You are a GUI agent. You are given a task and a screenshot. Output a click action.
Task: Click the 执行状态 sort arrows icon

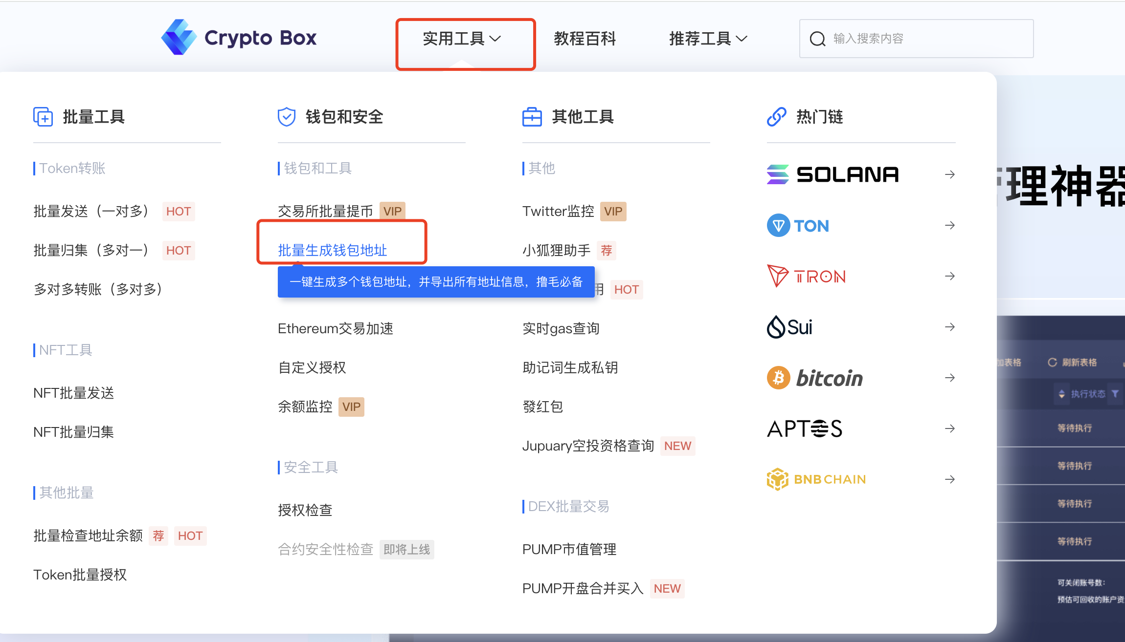1061,394
